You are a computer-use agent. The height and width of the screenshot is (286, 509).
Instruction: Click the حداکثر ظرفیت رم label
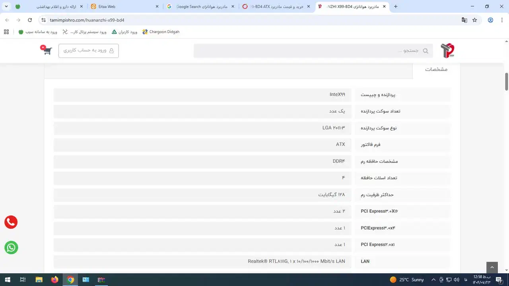(x=377, y=195)
